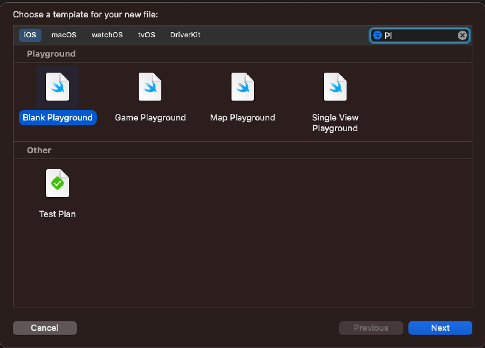Cancel the new file dialog

coord(45,328)
